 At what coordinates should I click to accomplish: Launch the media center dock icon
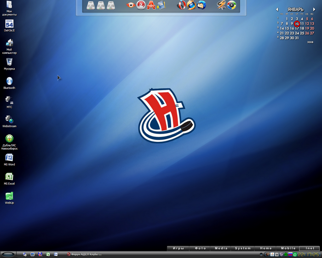232,5
